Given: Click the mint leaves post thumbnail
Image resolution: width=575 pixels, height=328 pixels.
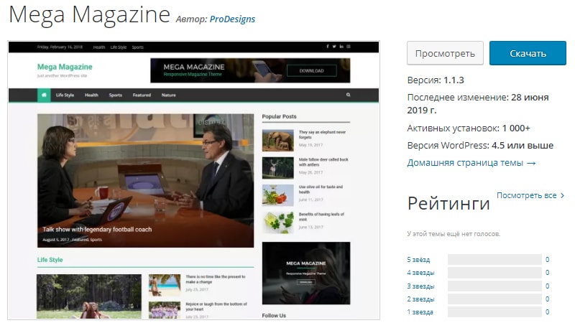Looking at the screenshot, I should [x=277, y=222].
